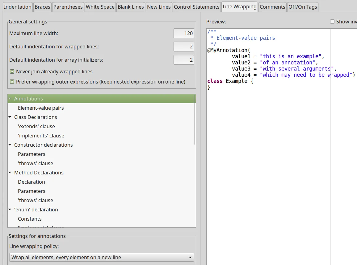Viewport: 357px width, 265px height.
Task: Select Constants under 'enum' declaration
Action: click(x=30, y=219)
